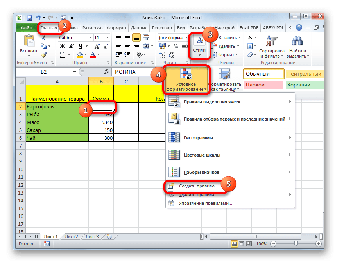This screenshot has width=344, height=263.
Task: Toggle align text left button
Action: (x=118, y=46)
